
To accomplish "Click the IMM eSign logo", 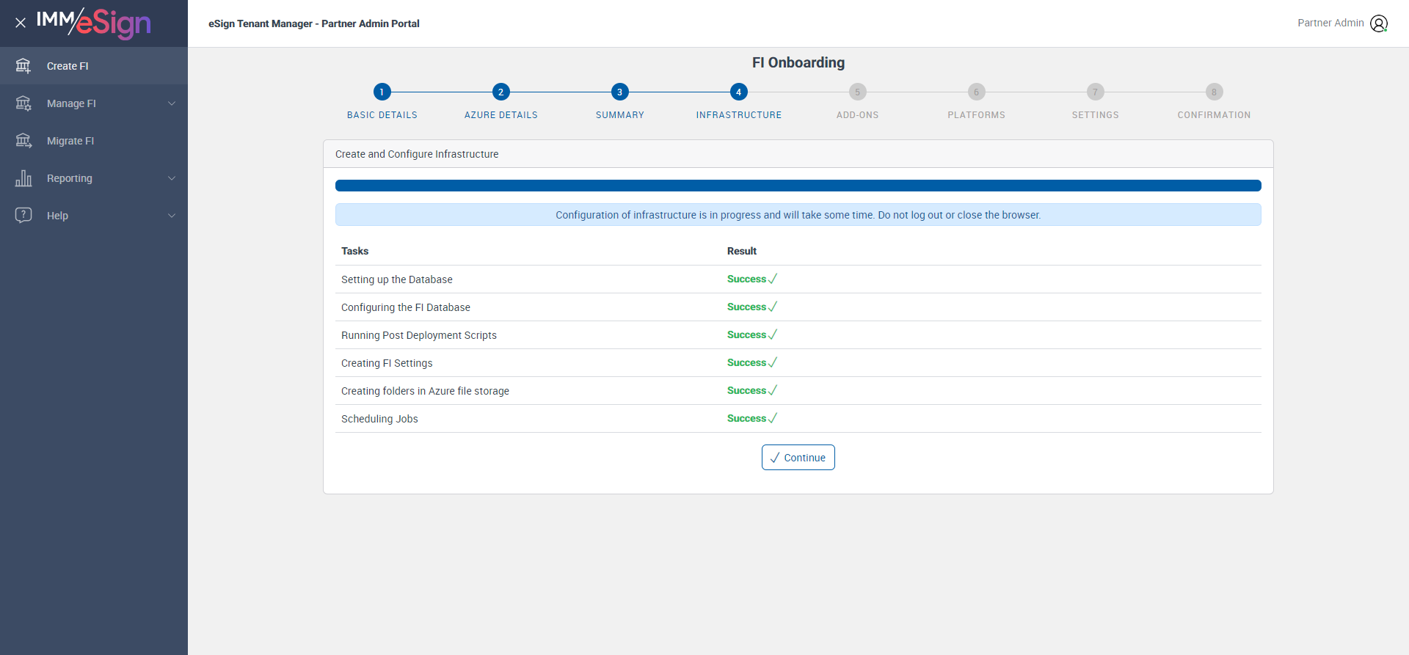I will (94, 23).
